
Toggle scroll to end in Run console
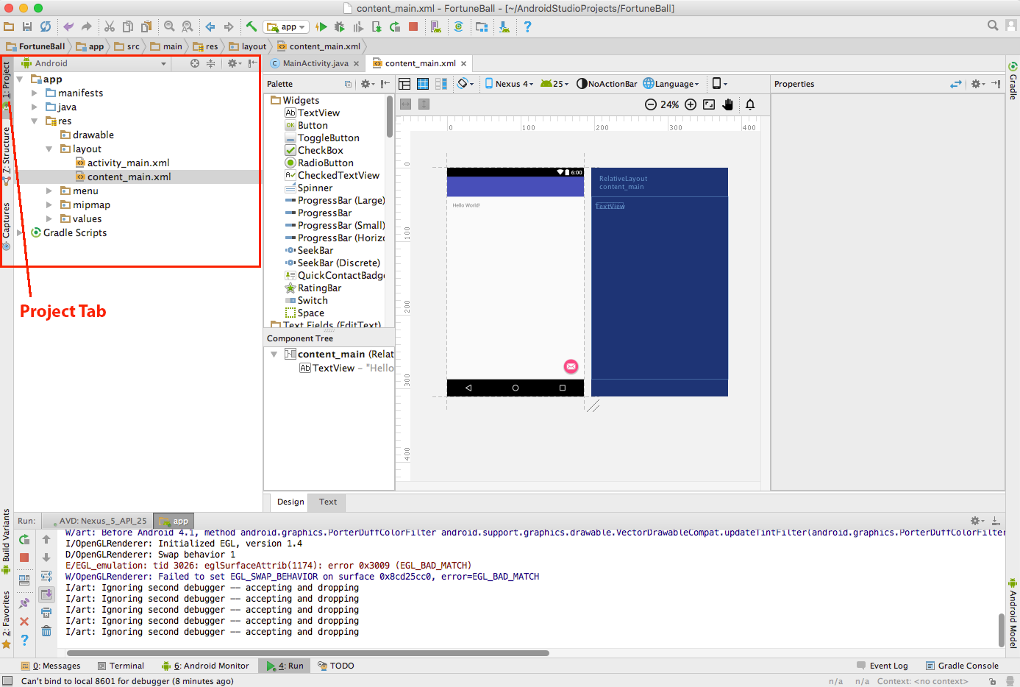tap(46, 594)
